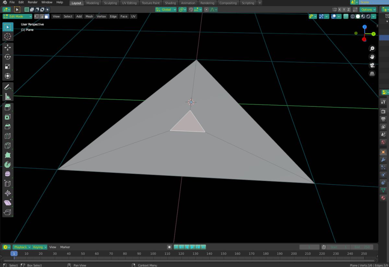Click the viewport zoom magnifier icon
The image size is (389, 267).
pyautogui.click(x=372, y=48)
